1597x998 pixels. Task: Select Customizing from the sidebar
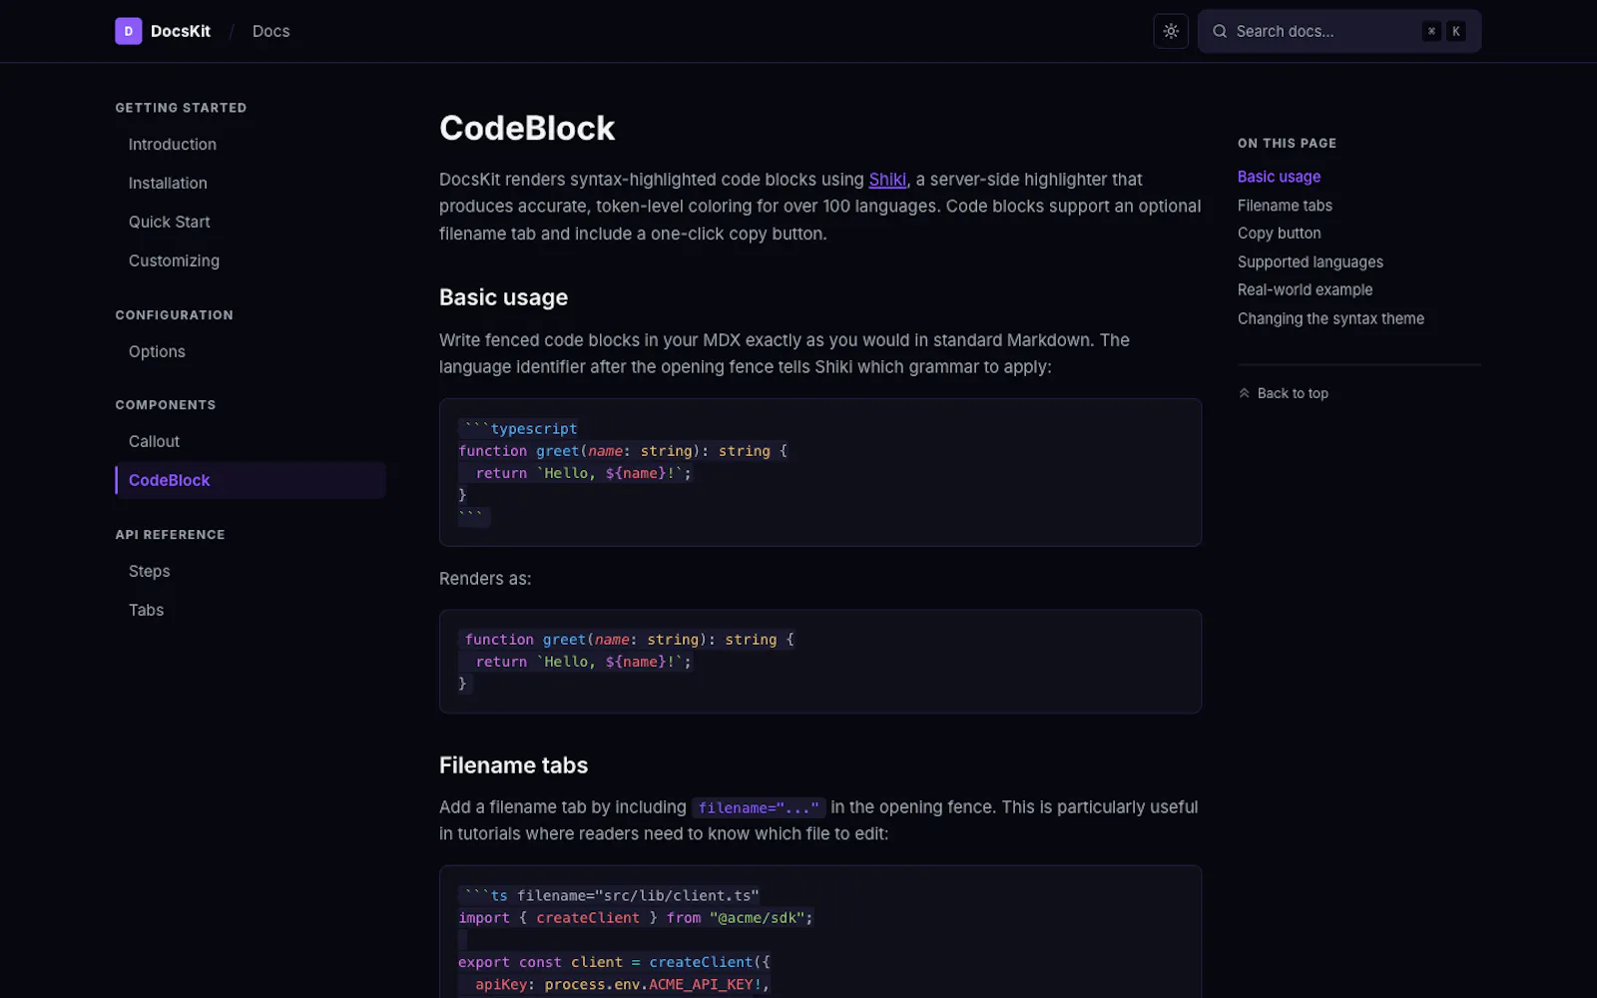pos(174,260)
